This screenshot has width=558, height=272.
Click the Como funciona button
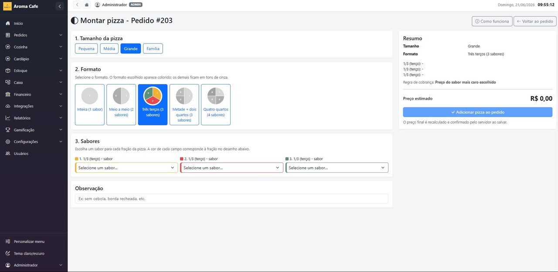[x=492, y=21]
